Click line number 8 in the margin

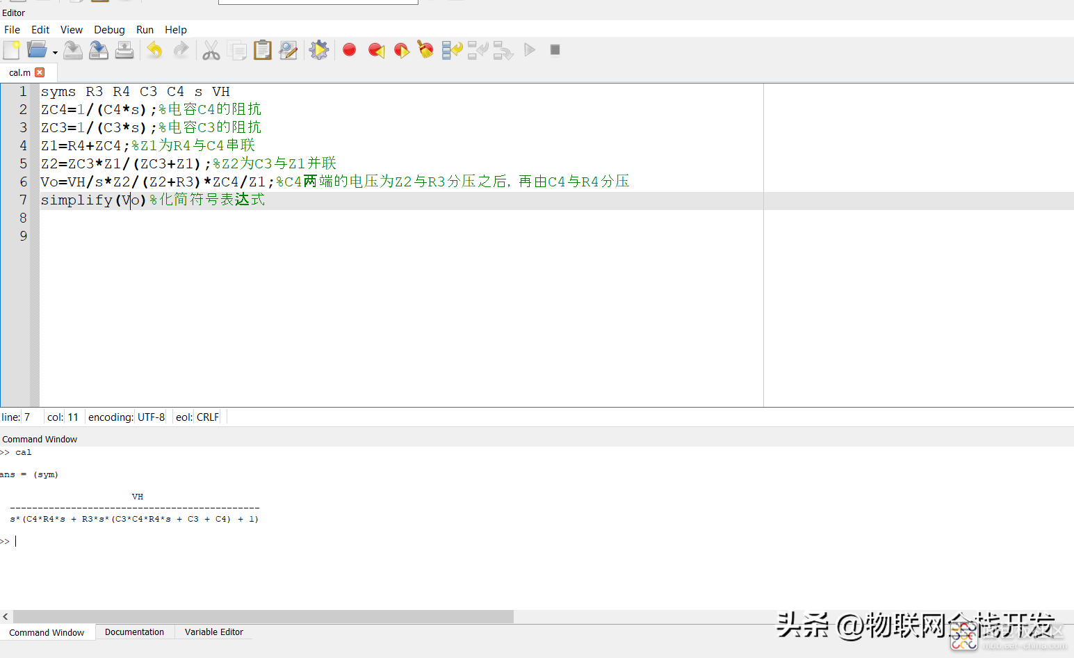[x=23, y=218]
